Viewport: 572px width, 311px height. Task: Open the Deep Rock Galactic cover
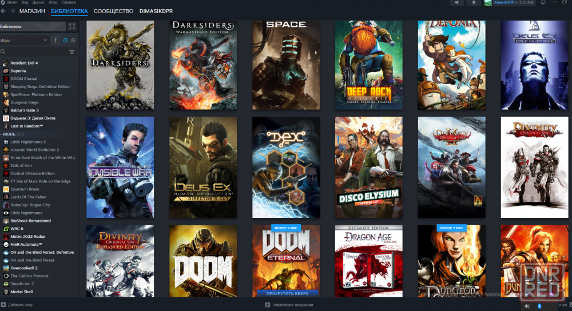coord(369,65)
